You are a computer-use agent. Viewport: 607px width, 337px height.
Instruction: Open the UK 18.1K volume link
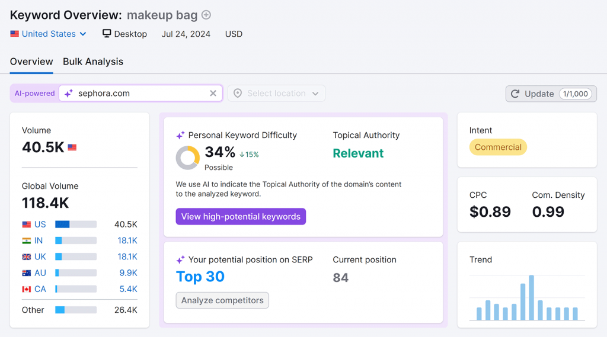click(127, 256)
